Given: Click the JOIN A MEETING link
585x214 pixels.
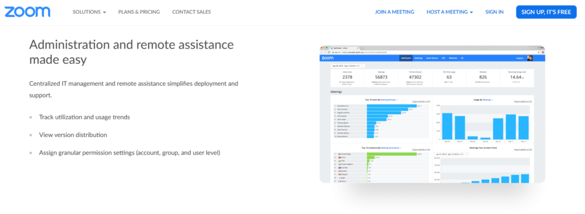Looking at the screenshot, I should click(394, 12).
